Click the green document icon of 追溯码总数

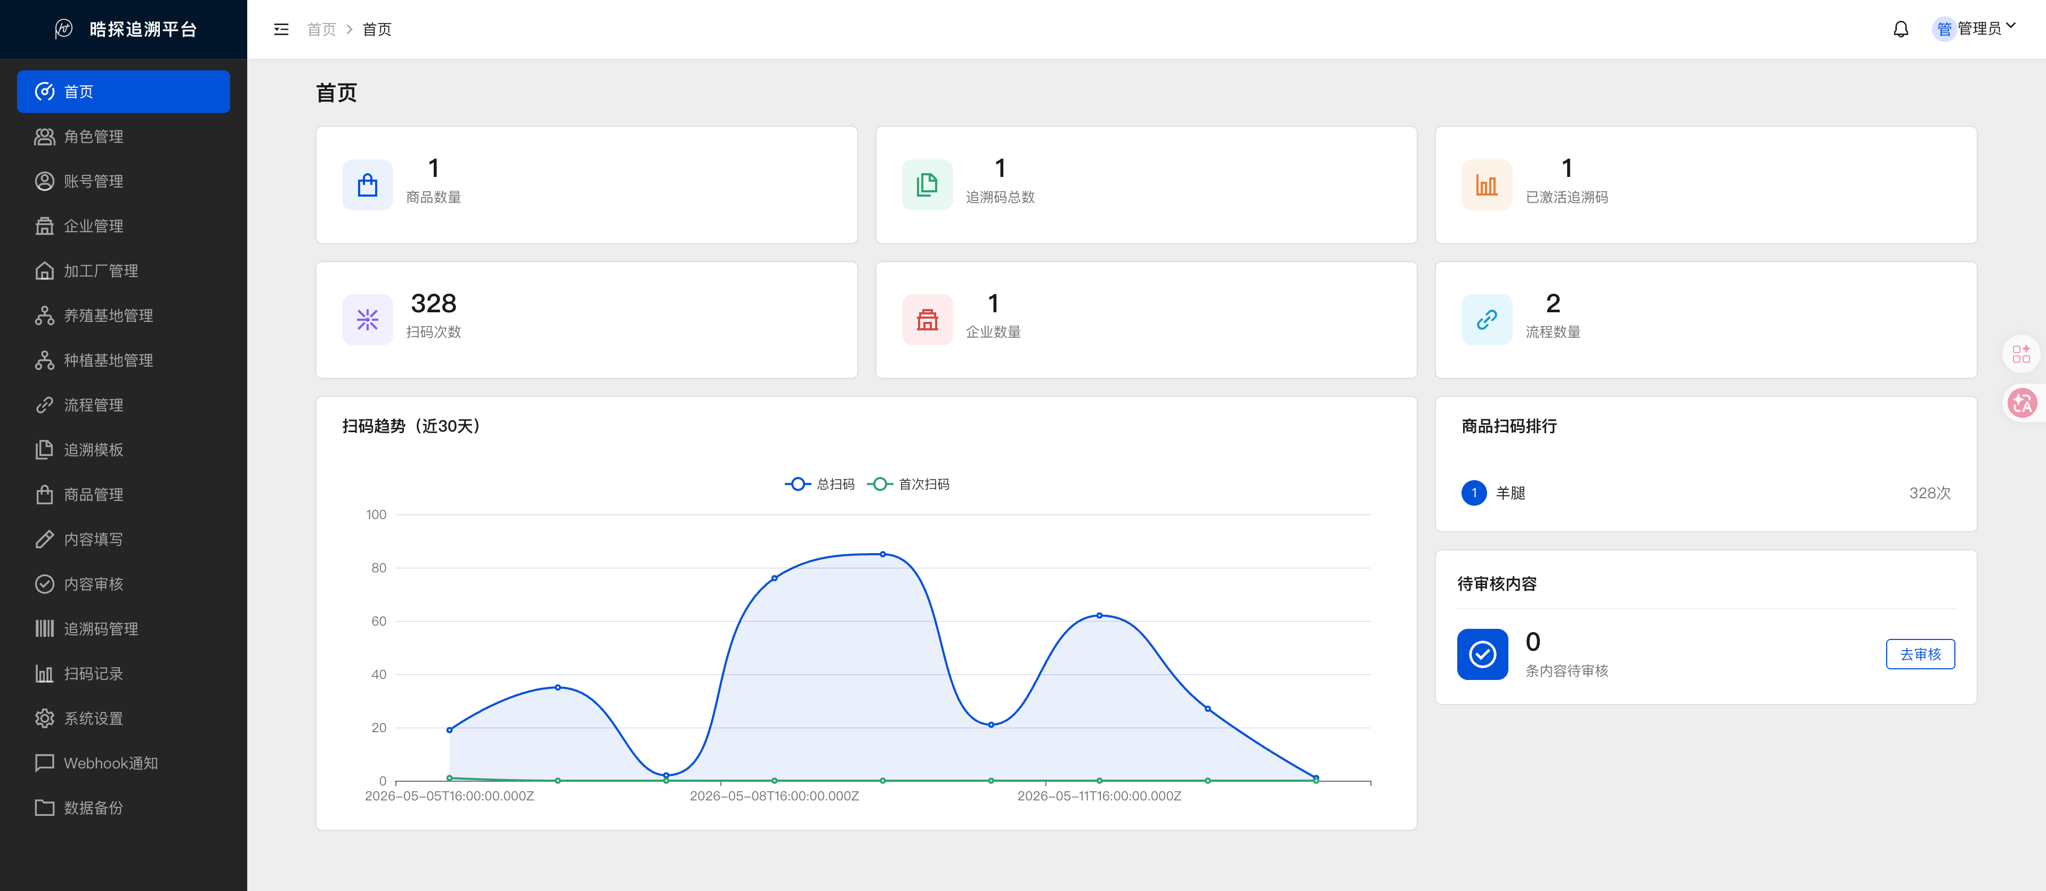pos(927,185)
